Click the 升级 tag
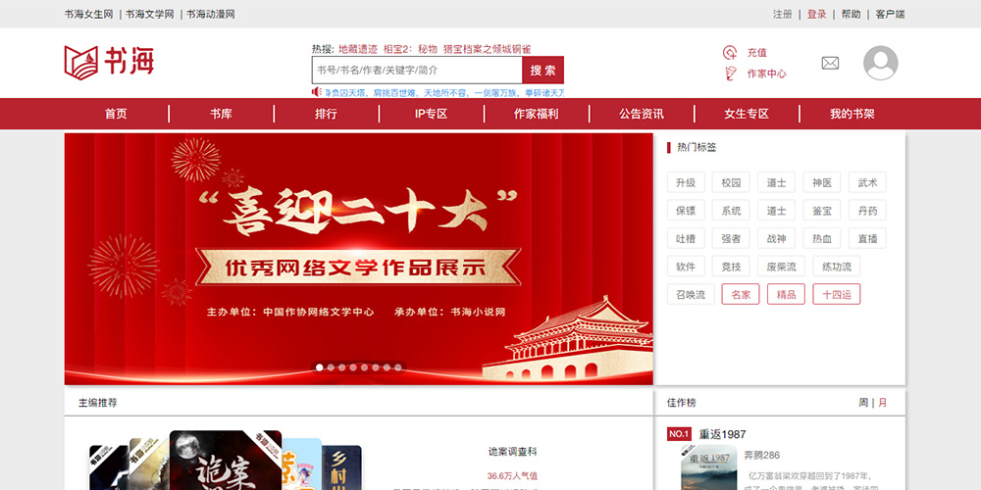This screenshot has width=981, height=490. click(x=686, y=182)
